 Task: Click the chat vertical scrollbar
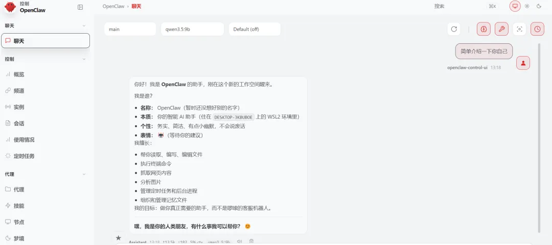pyautogui.click(x=539, y=138)
